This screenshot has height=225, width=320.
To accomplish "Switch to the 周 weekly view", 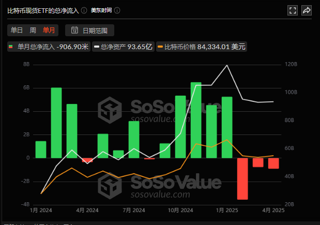I will pos(33,31).
